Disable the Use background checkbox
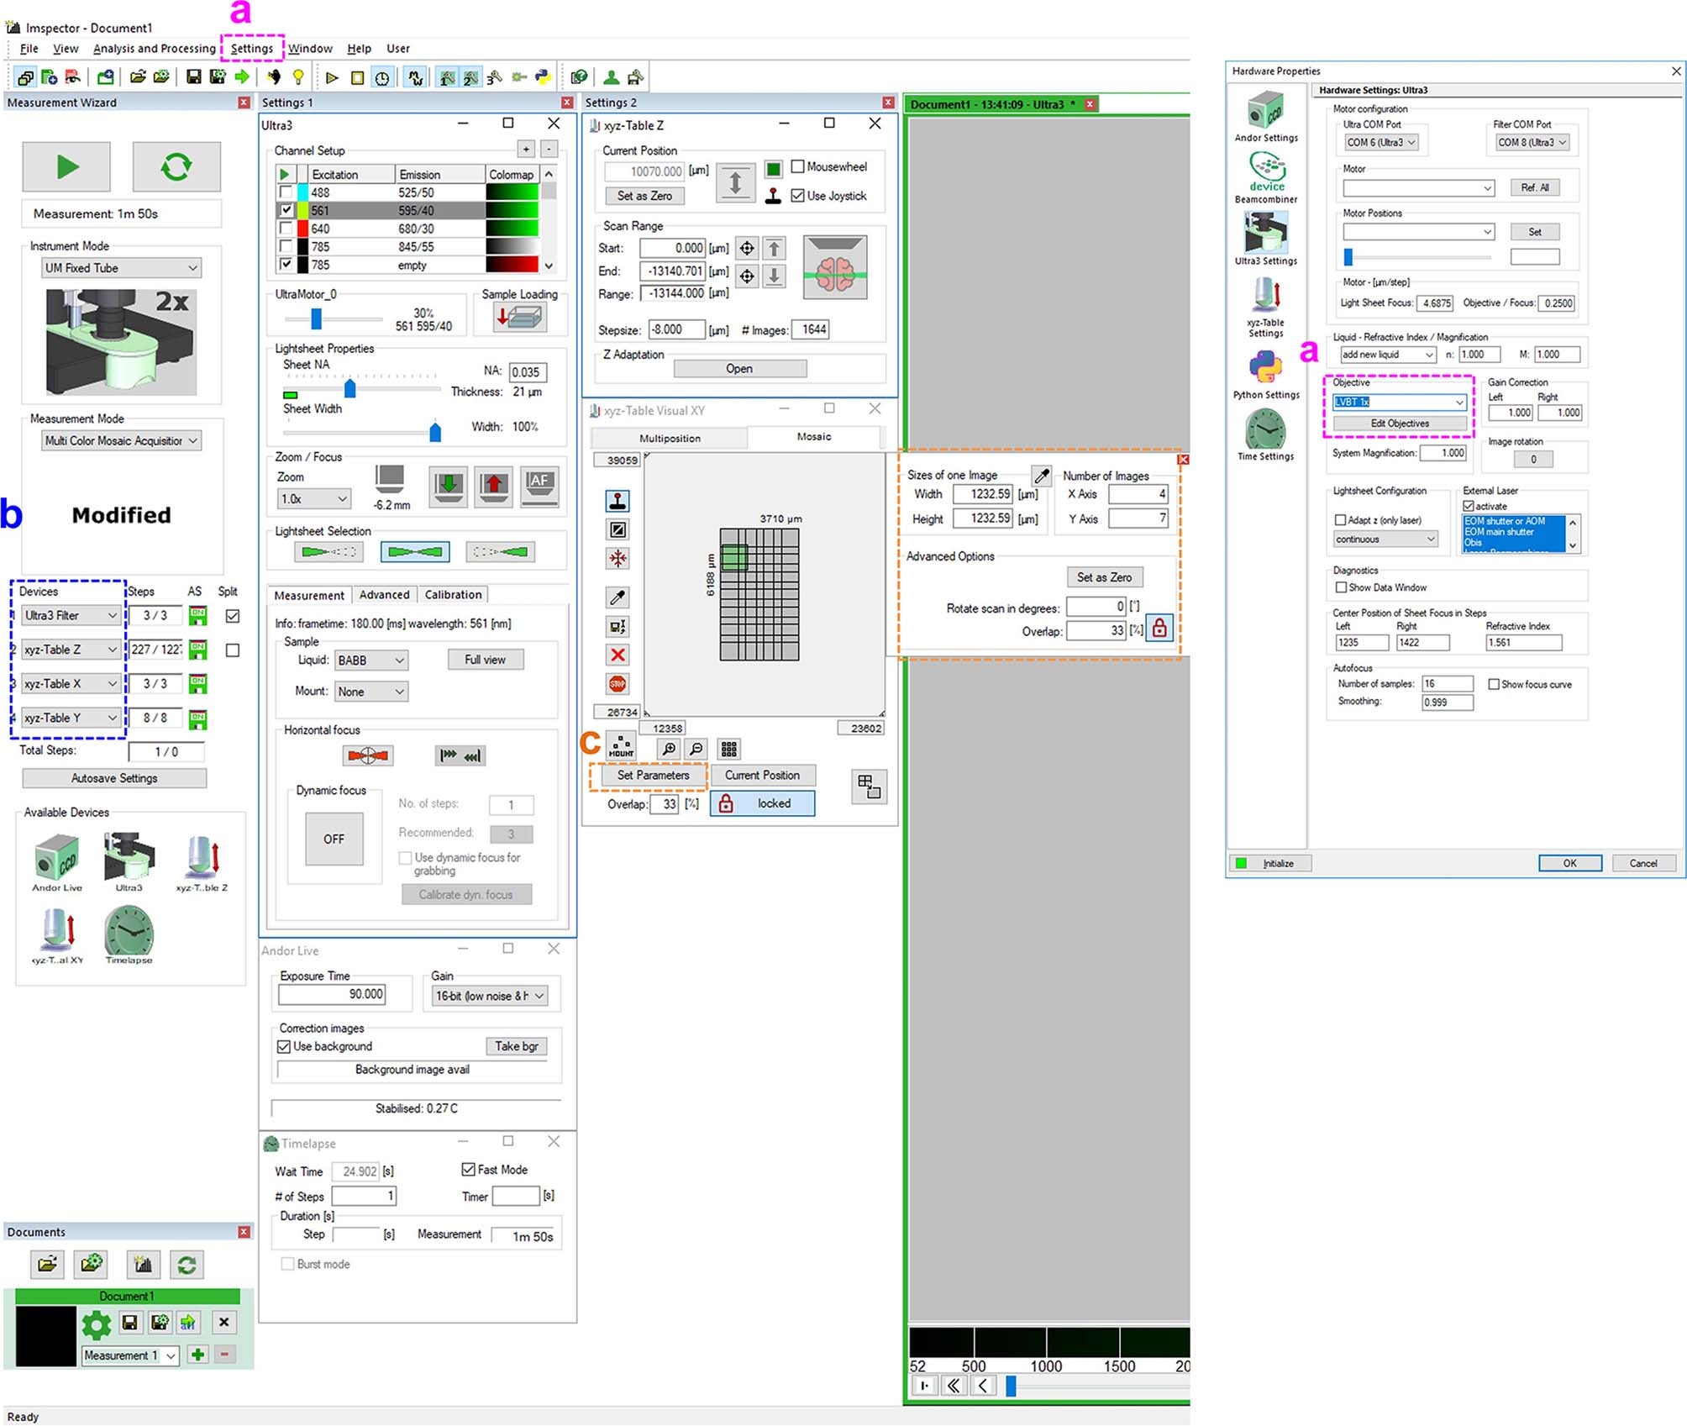 285,1046
